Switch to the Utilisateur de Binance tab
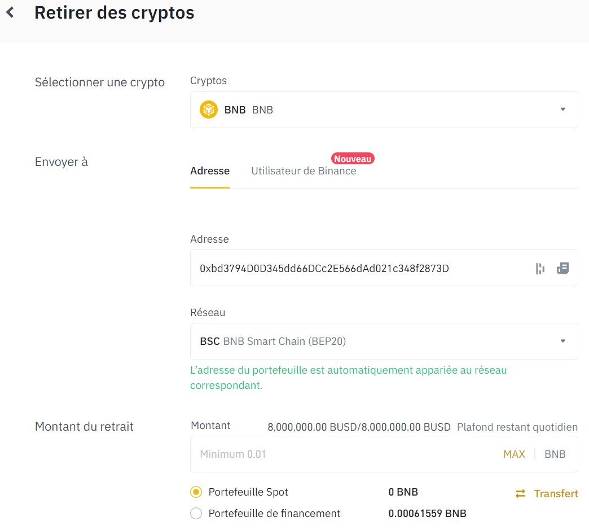This screenshot has width=589, height=530. click(x=304, y=171)
